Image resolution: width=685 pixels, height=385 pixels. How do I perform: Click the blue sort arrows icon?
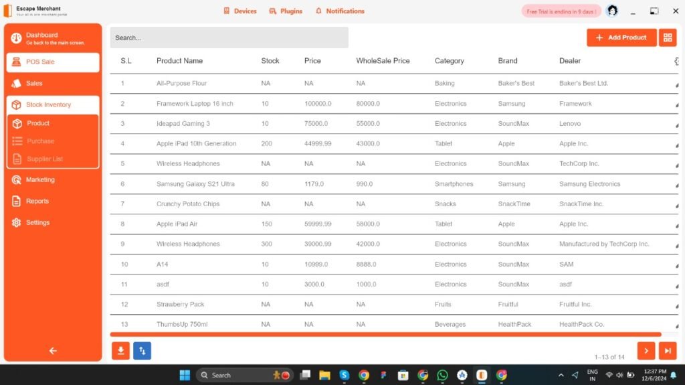142,350
